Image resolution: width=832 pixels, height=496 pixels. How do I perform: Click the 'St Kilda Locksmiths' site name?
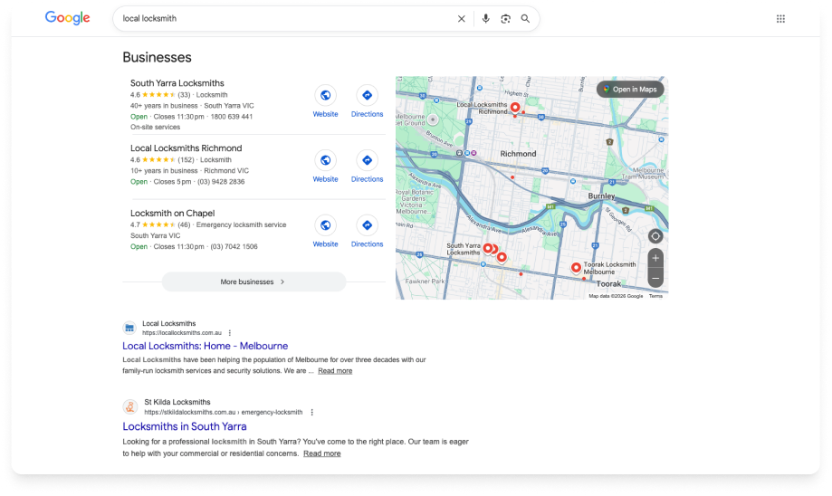pyautogui.click(x=177, y=402)
